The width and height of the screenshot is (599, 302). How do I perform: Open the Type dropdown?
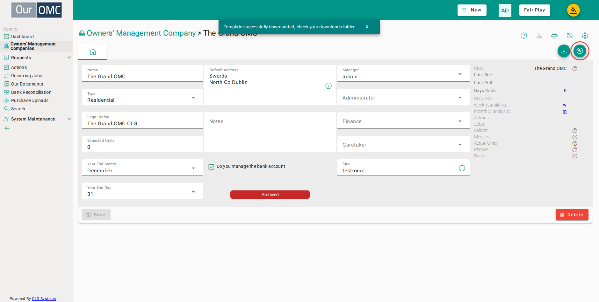tap(142, 97)
